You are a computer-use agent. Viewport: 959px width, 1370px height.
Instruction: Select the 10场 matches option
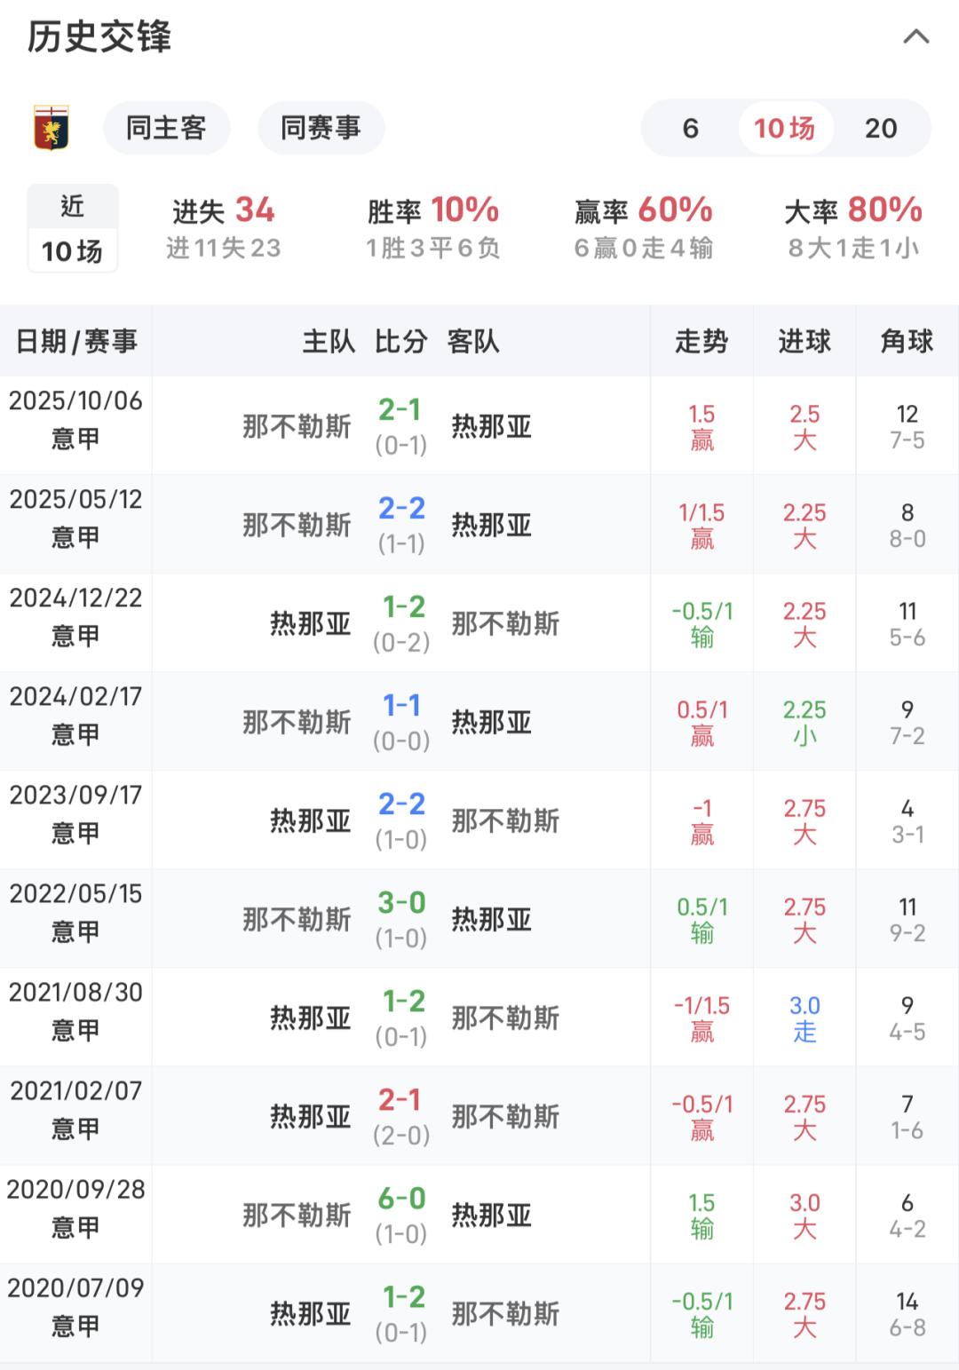(784, 128)
